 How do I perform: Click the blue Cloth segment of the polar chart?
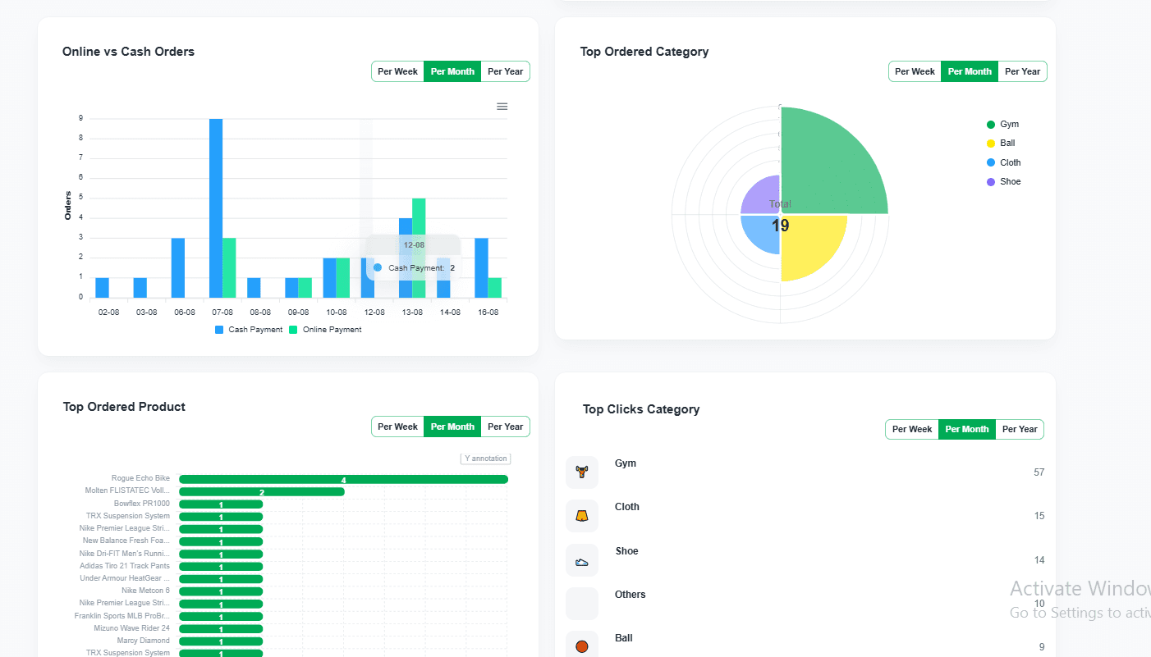[763, 232]
